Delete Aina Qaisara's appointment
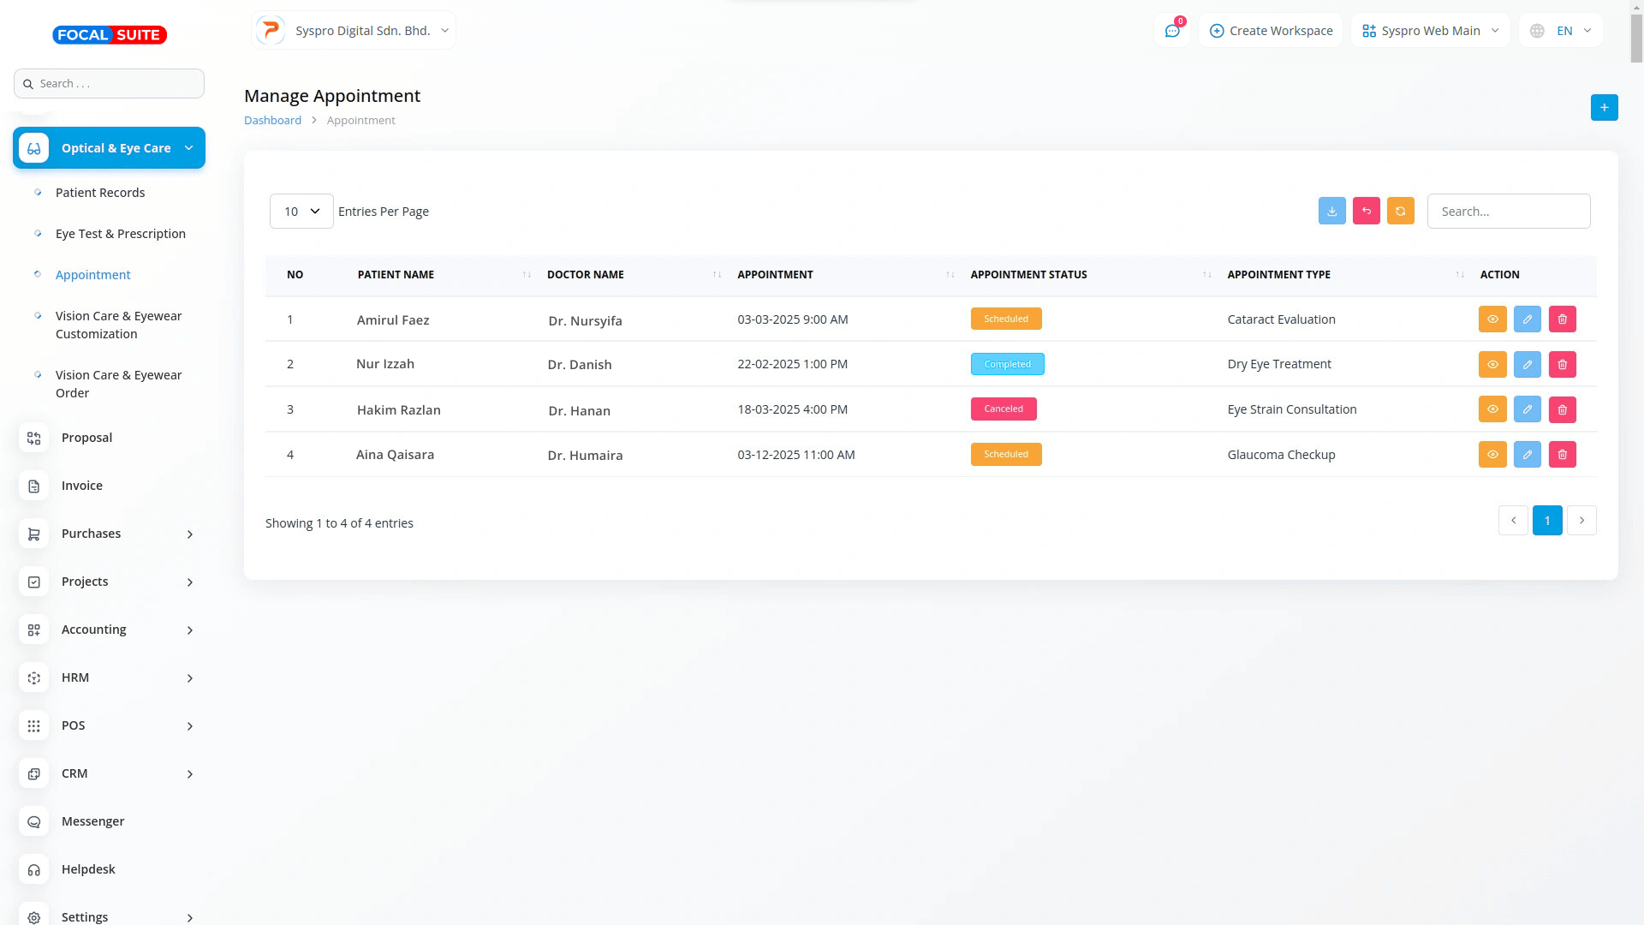This screenshot has height=925, width=1644. click(x=1562, y=455)
